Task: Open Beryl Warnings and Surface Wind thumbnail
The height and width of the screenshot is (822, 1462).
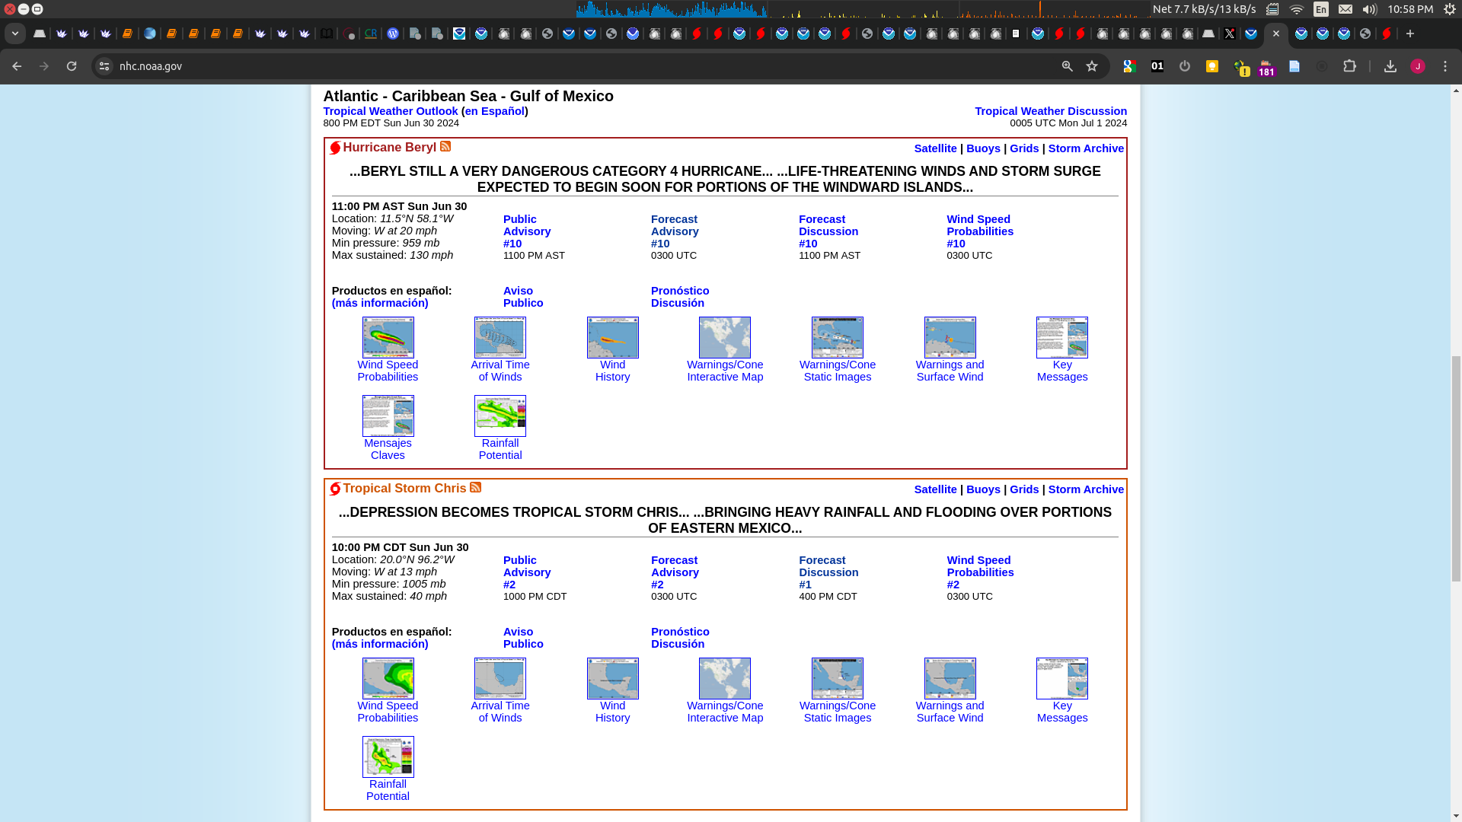Action: pos(950,337)
